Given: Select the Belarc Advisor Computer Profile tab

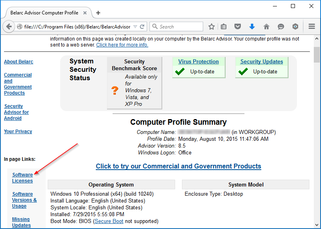Looking at the screenshot, I should pyautogui.click(x=44, y=13).
